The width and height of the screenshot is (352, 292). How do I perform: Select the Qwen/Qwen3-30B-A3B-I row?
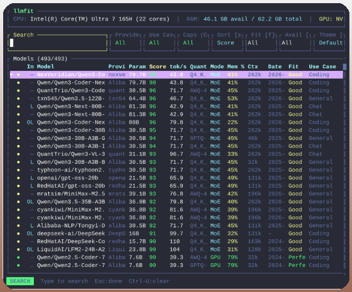click(x=177, y=146)
